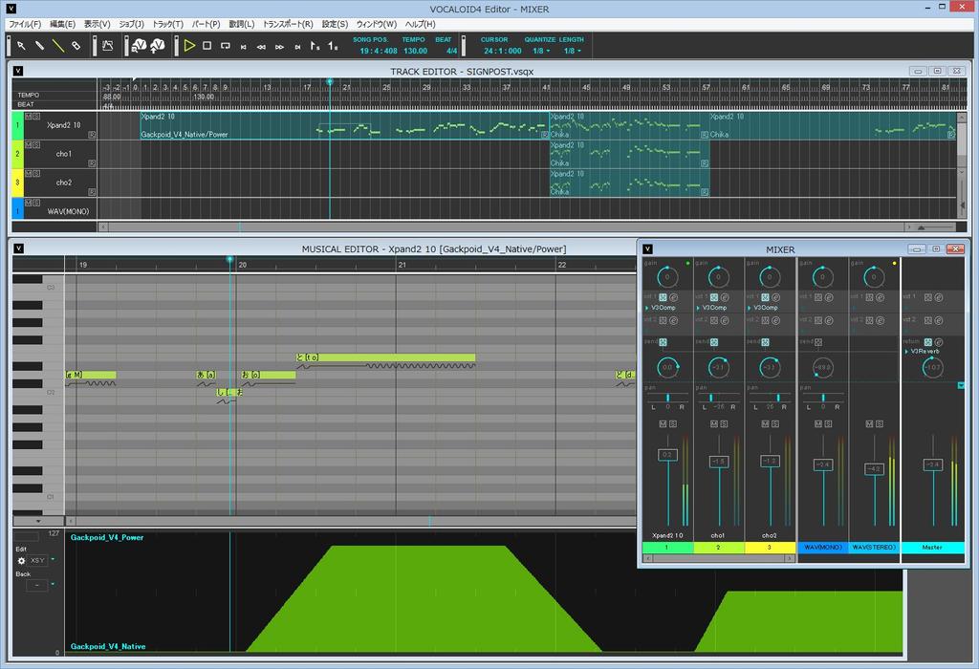Screen dimensions: 979x669
Task: Click the horizontal scrollbar below the track editor
Action: coord(478,226)
